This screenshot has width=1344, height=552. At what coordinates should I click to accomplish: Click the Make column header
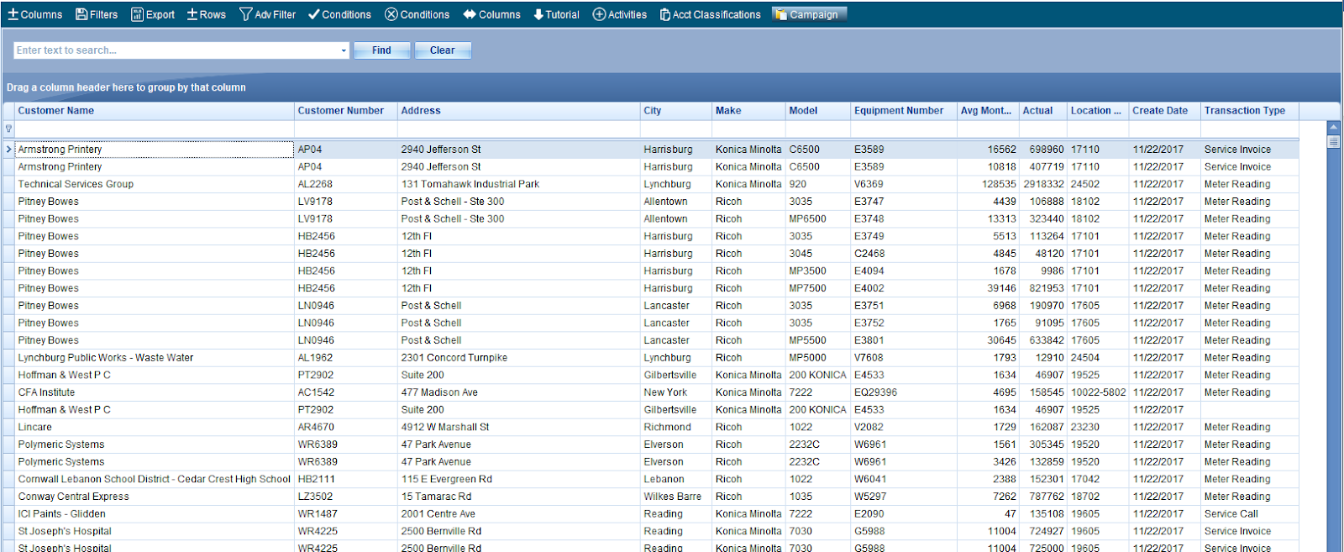pyautogui.click(x=748, y=111)
